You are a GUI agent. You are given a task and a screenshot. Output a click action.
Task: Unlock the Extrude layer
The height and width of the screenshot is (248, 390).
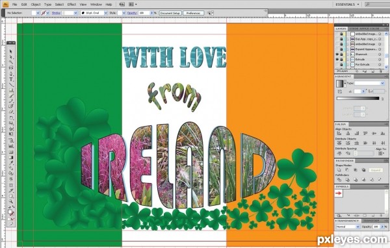point(341,59)
